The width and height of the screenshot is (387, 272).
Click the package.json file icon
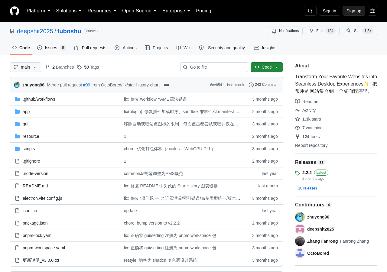tap(17, 223)
